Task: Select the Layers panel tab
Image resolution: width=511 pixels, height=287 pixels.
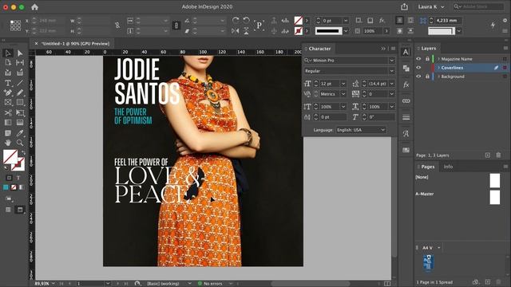Action: 428,48
